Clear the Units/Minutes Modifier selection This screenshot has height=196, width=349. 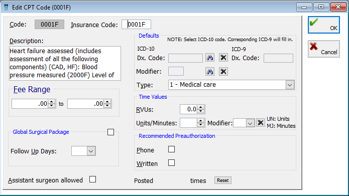pyautogui.click(x=260, y=123)
